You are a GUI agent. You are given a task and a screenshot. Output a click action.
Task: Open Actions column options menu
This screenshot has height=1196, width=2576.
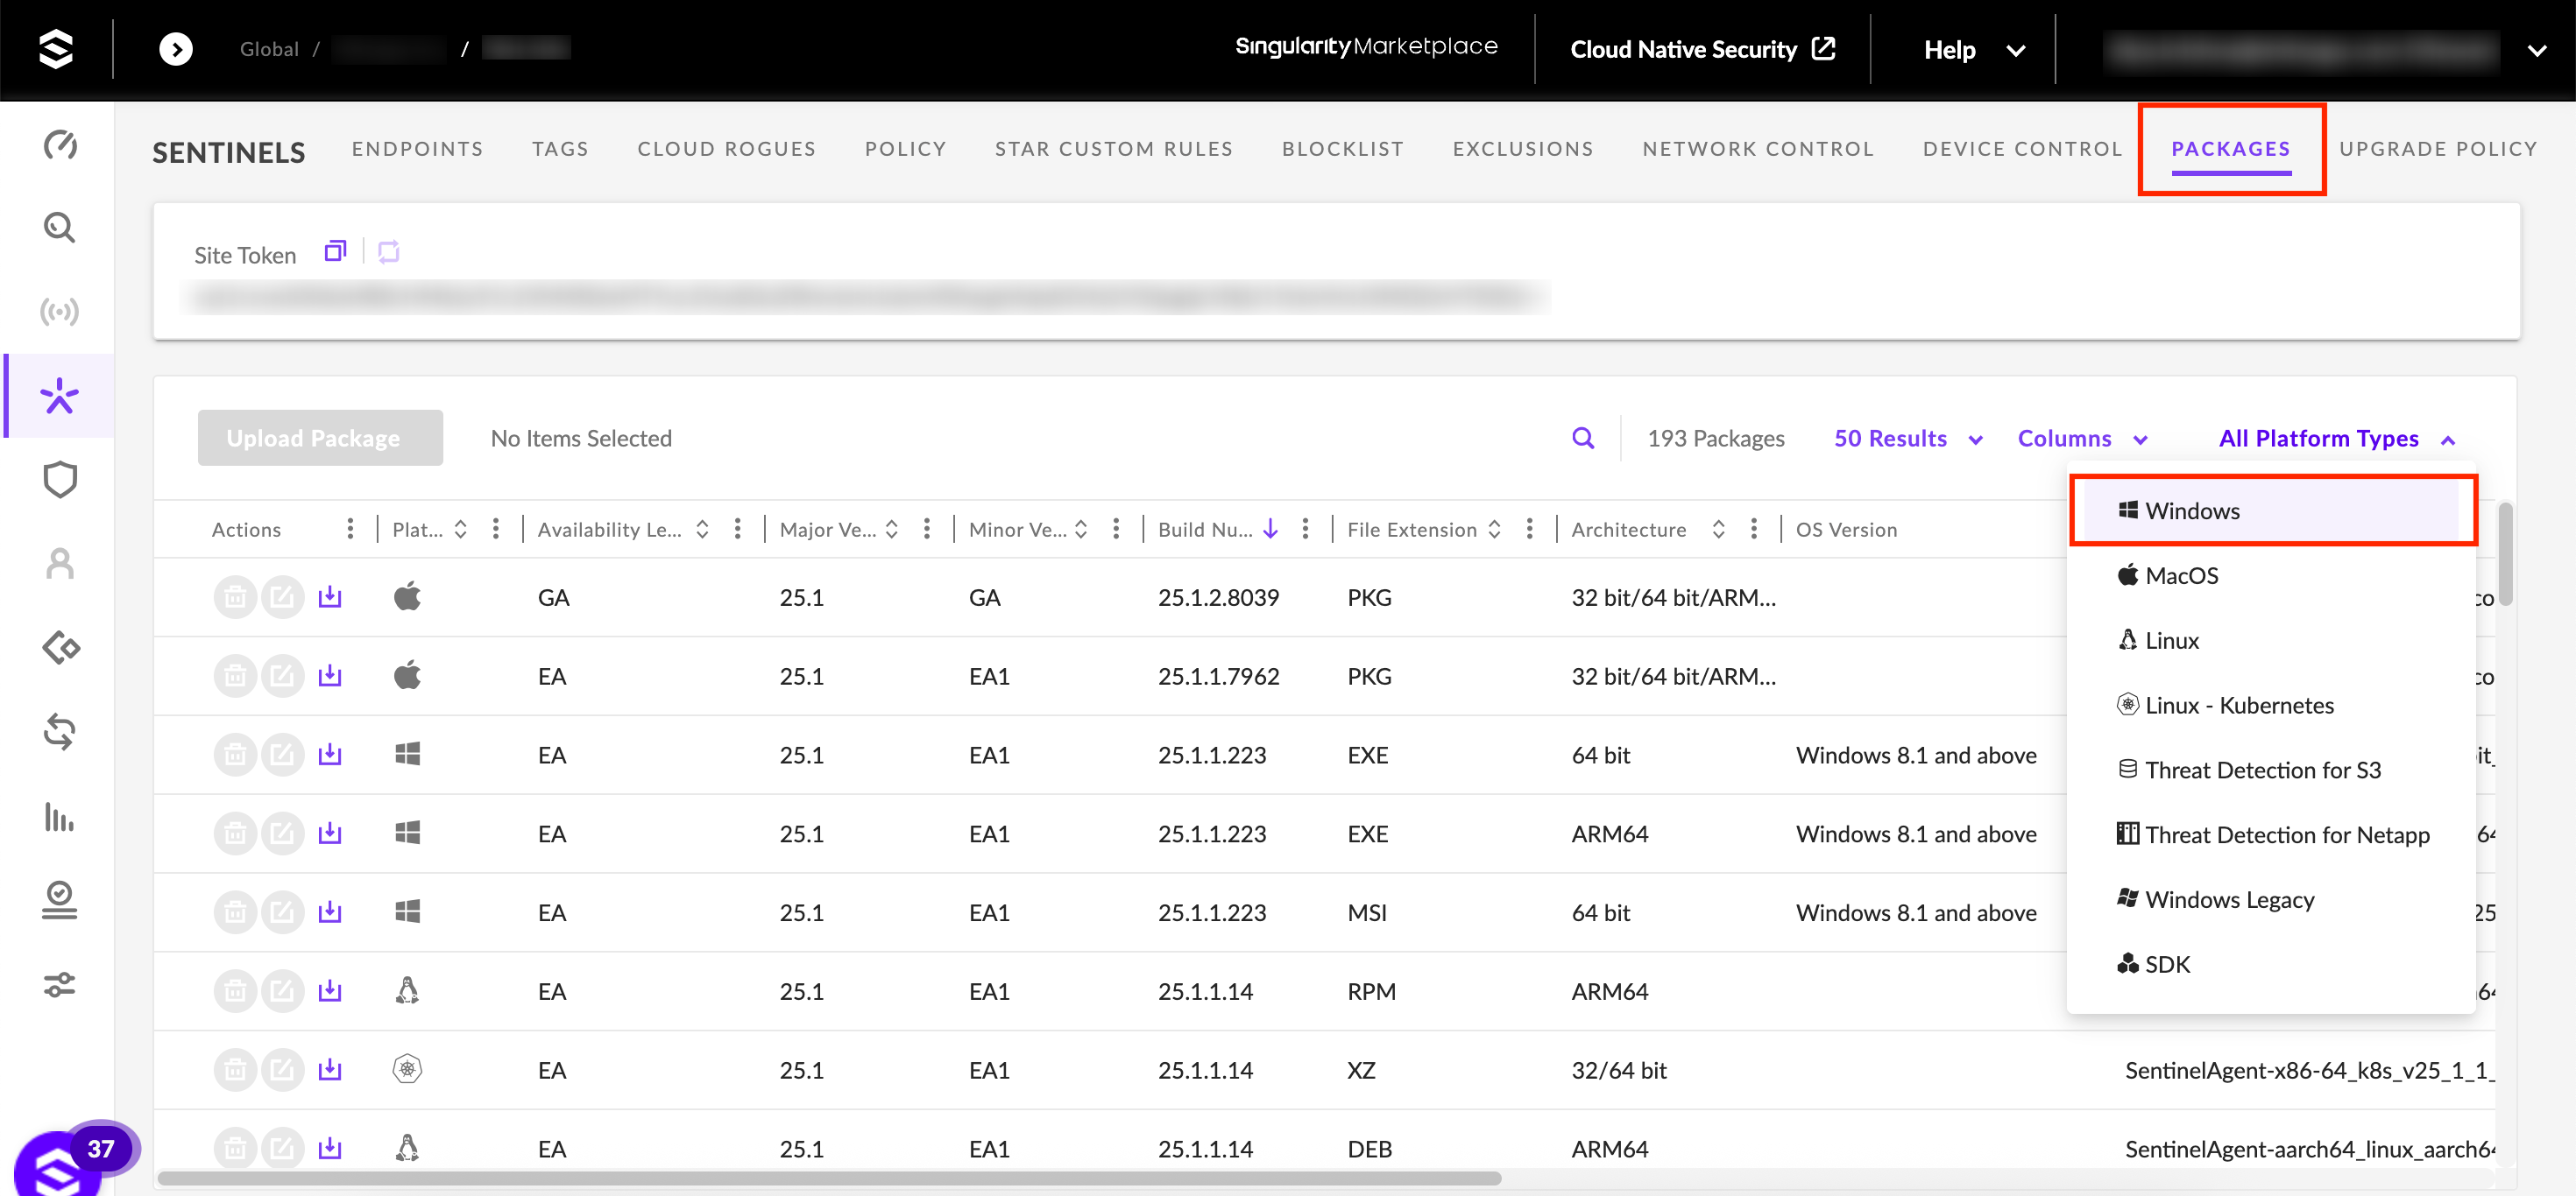pos(349,530)
